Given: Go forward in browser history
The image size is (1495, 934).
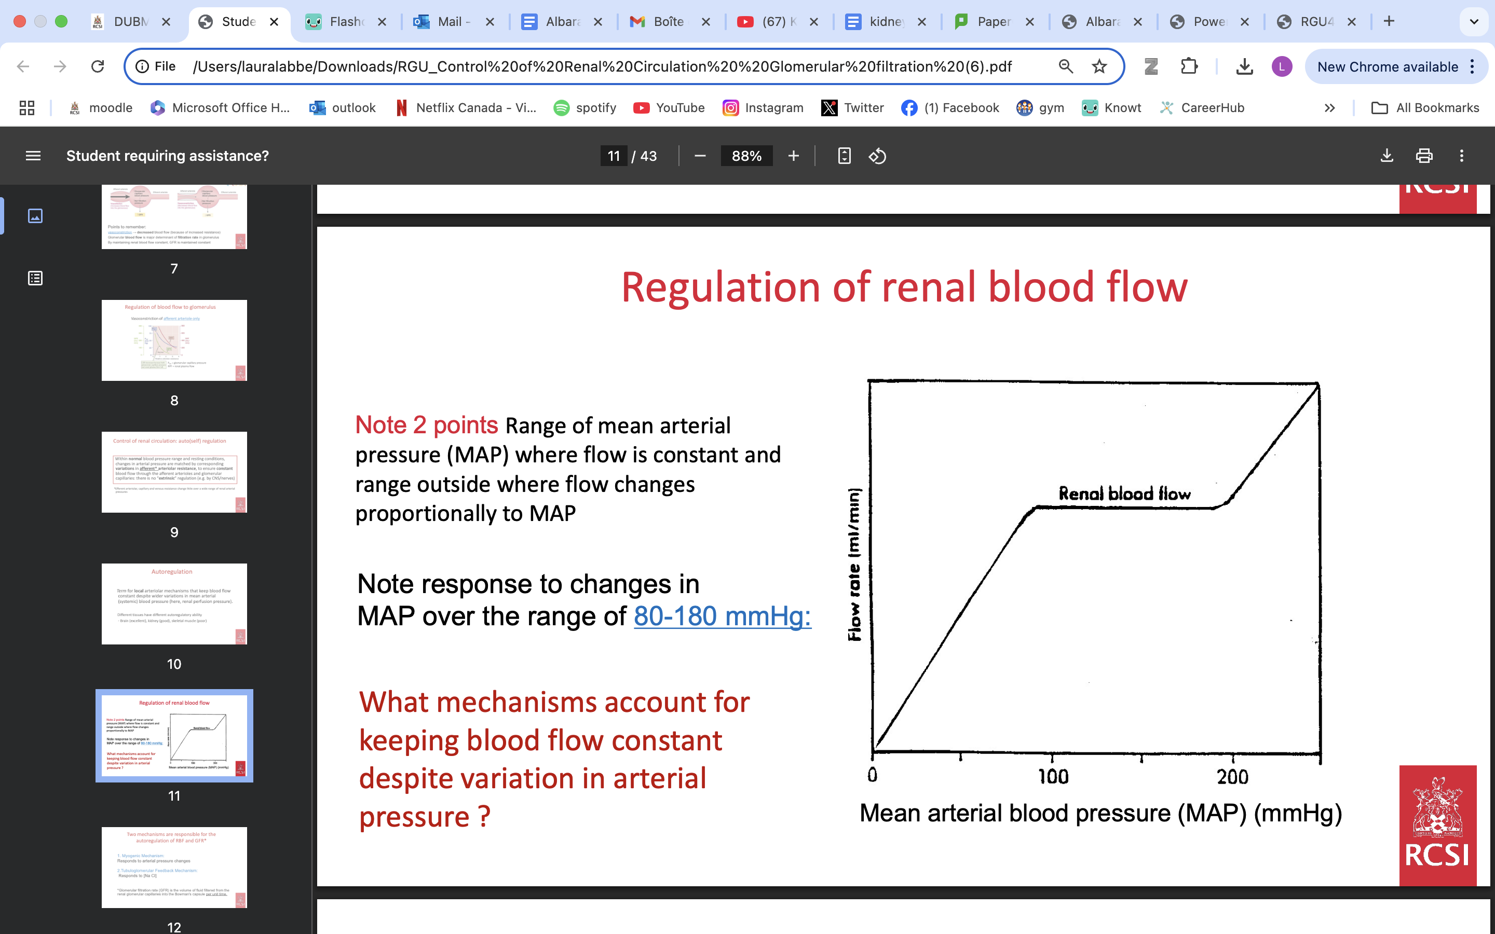Looking at the screenshot, I should tap(60, 66).
